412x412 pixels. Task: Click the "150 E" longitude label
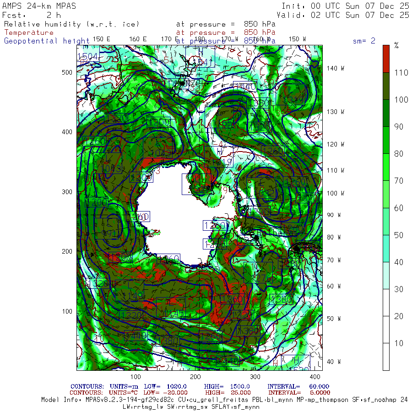click(x=102, y=39)
